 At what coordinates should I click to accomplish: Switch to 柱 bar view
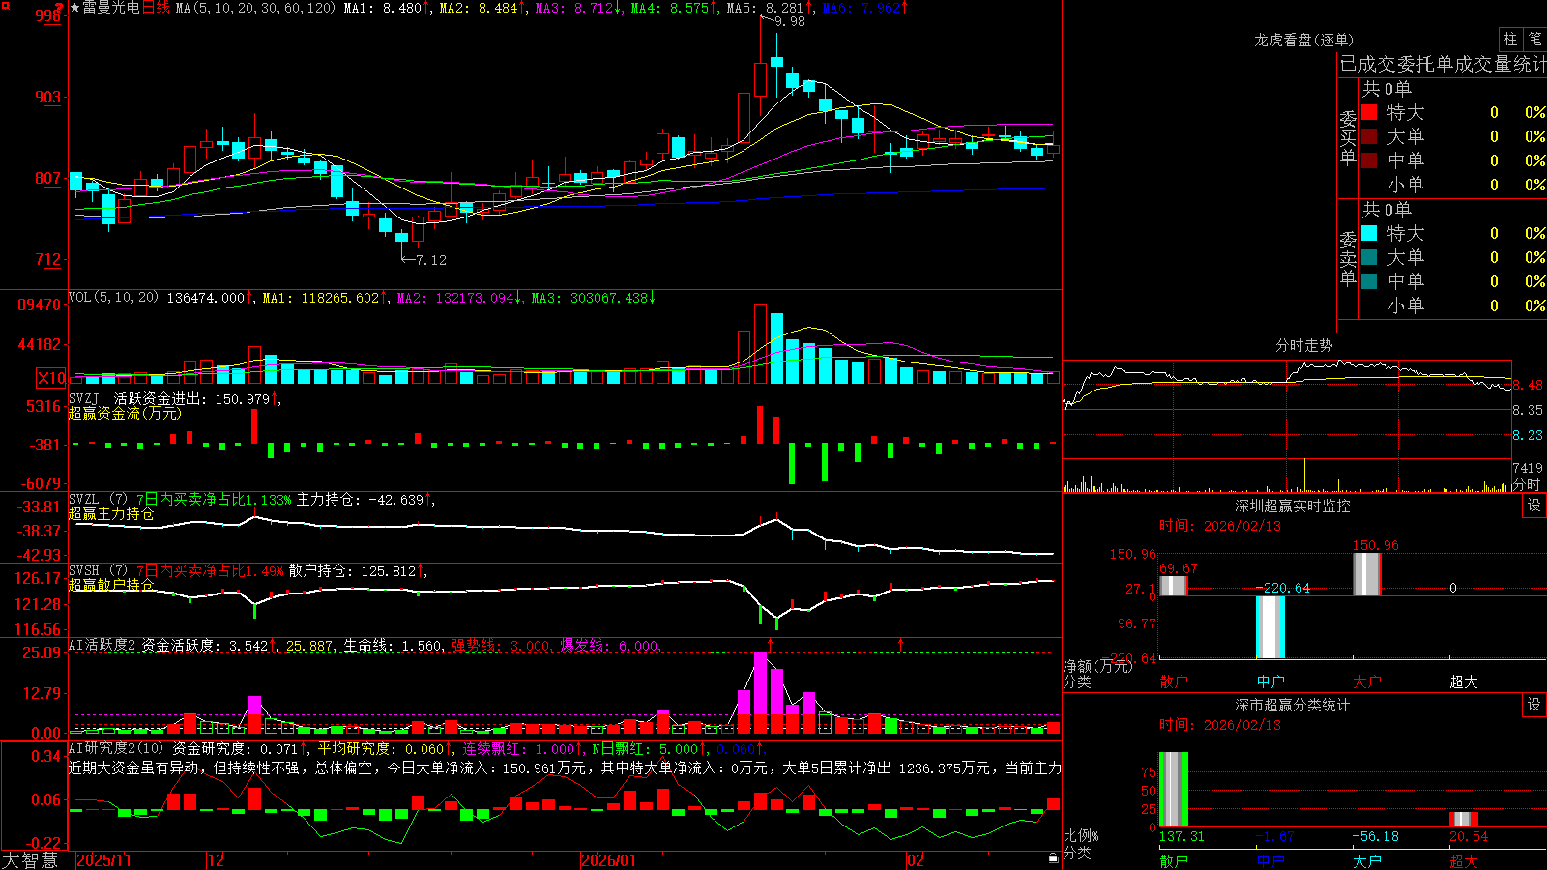click(x=1510, y=40)
